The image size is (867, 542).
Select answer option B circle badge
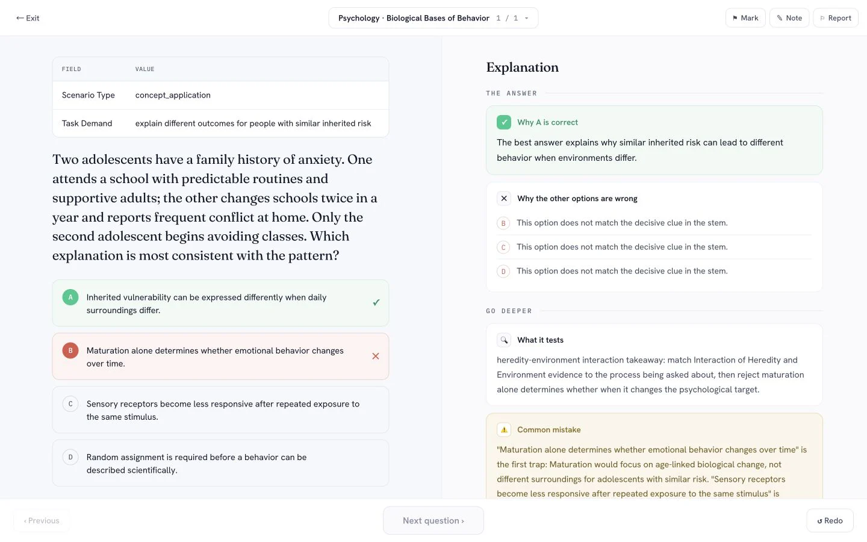[70, 350]
